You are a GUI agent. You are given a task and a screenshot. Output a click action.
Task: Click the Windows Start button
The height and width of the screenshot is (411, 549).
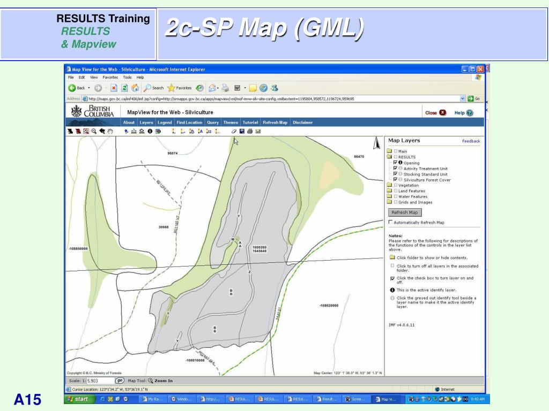tap(79, 399)
